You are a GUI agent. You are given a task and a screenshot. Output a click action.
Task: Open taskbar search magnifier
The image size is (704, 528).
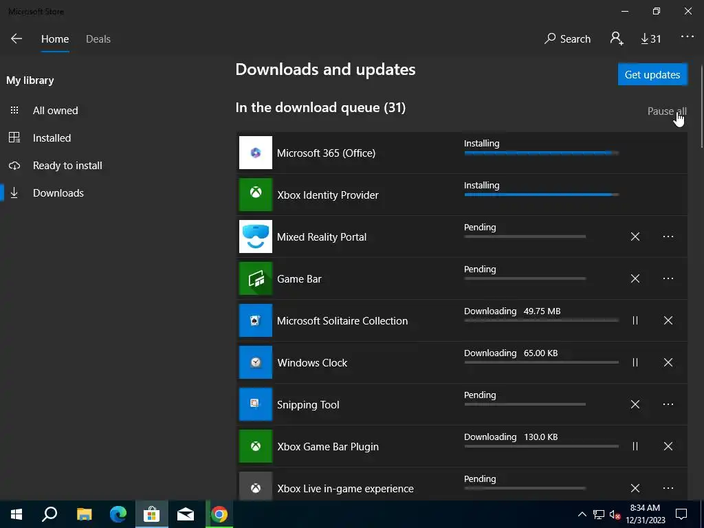point(49,514)
